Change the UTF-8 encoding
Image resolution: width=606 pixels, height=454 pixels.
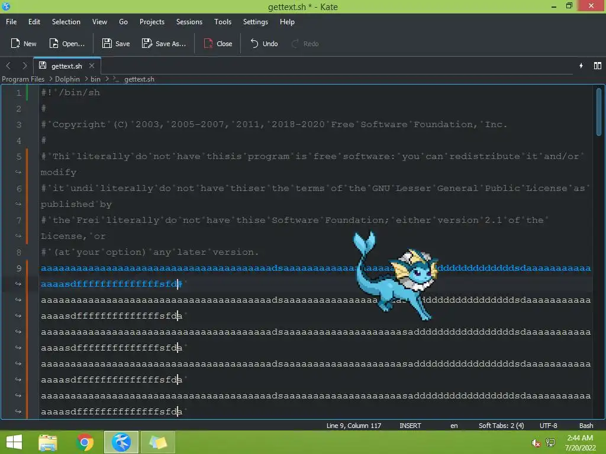(x=549, y=426)
